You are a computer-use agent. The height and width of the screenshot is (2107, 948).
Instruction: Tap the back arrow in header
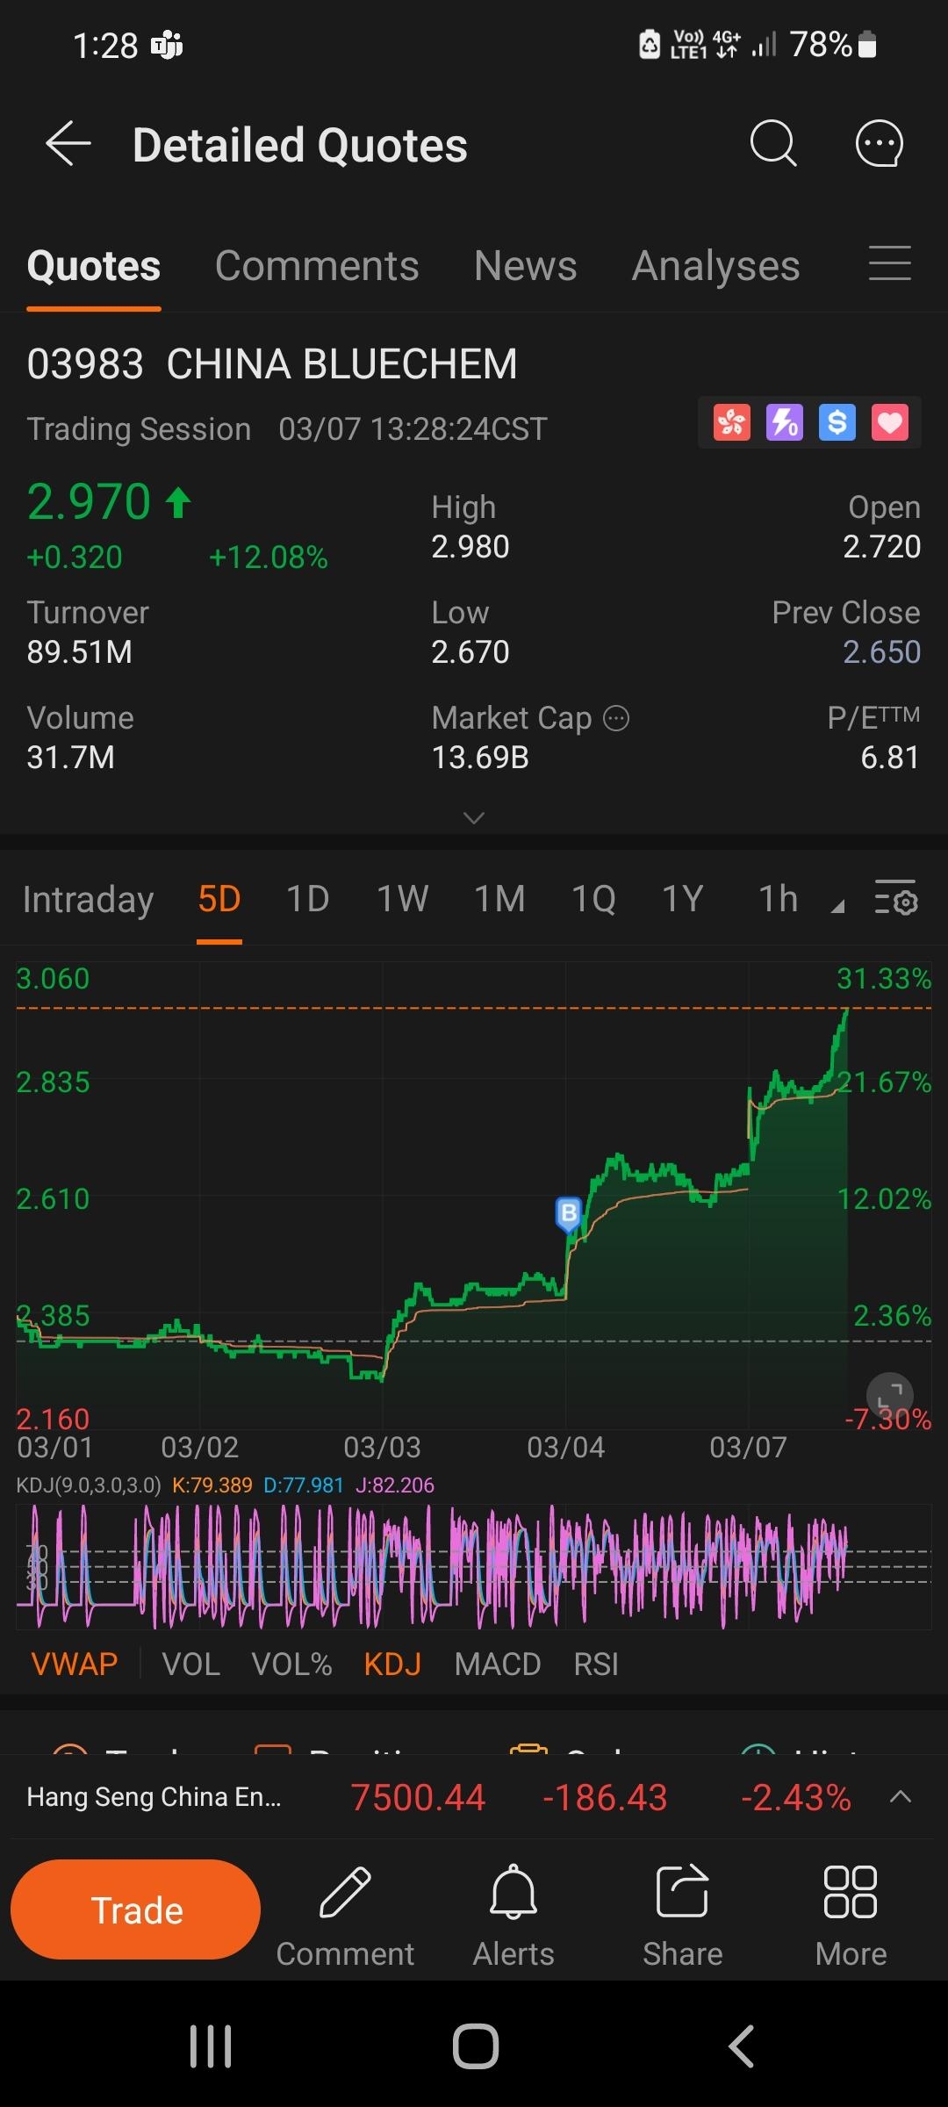68,144
